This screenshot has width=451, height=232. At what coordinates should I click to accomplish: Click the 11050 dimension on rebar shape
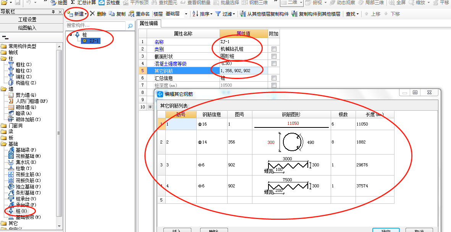293,123
